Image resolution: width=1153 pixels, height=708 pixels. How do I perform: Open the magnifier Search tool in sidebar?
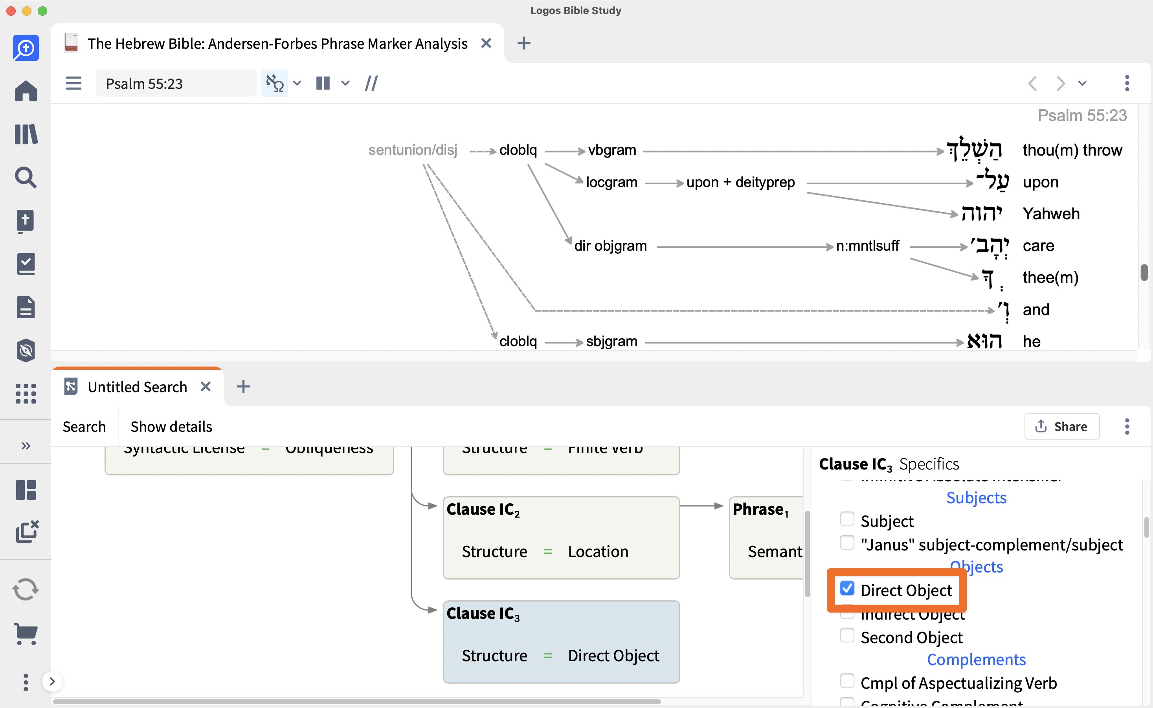coord(26,178)
